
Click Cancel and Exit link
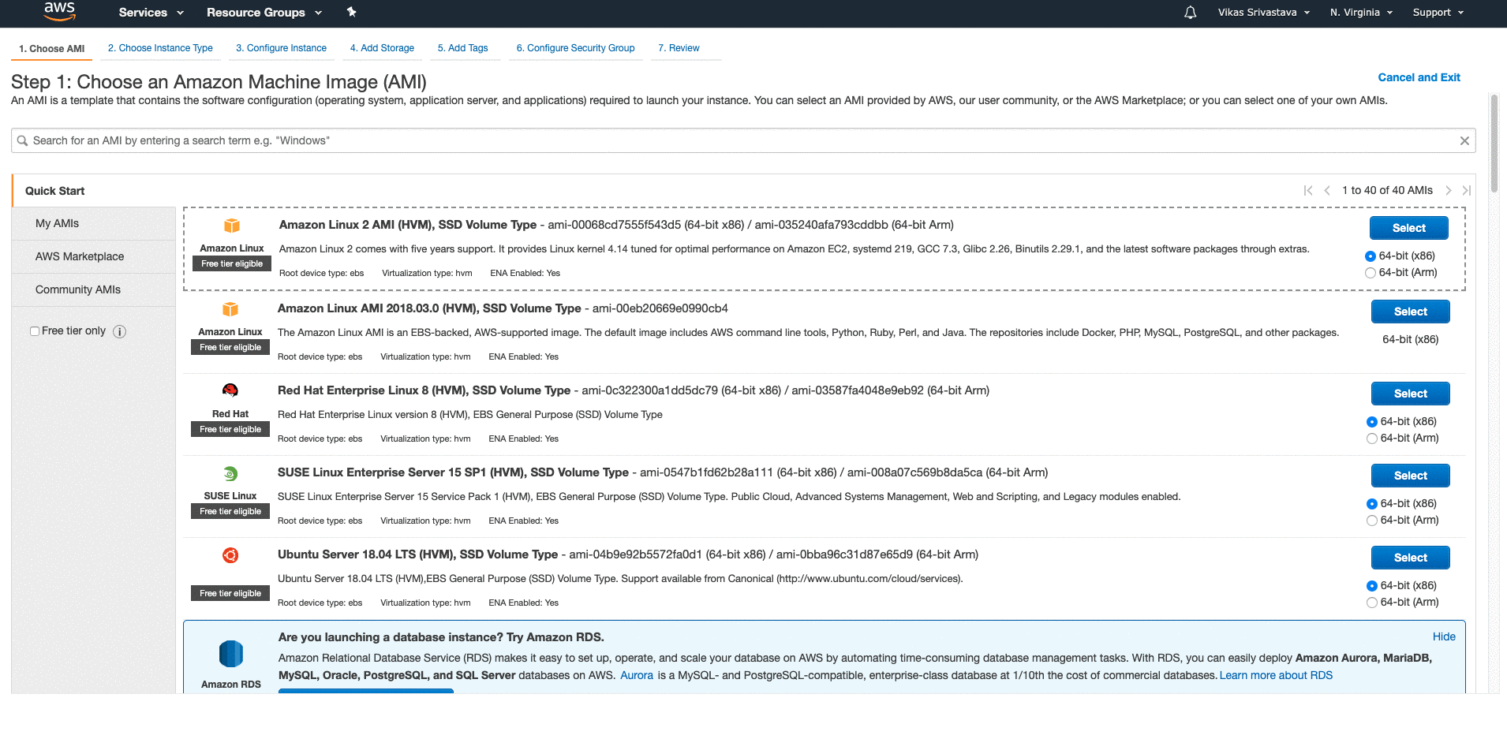[1419, 77]
